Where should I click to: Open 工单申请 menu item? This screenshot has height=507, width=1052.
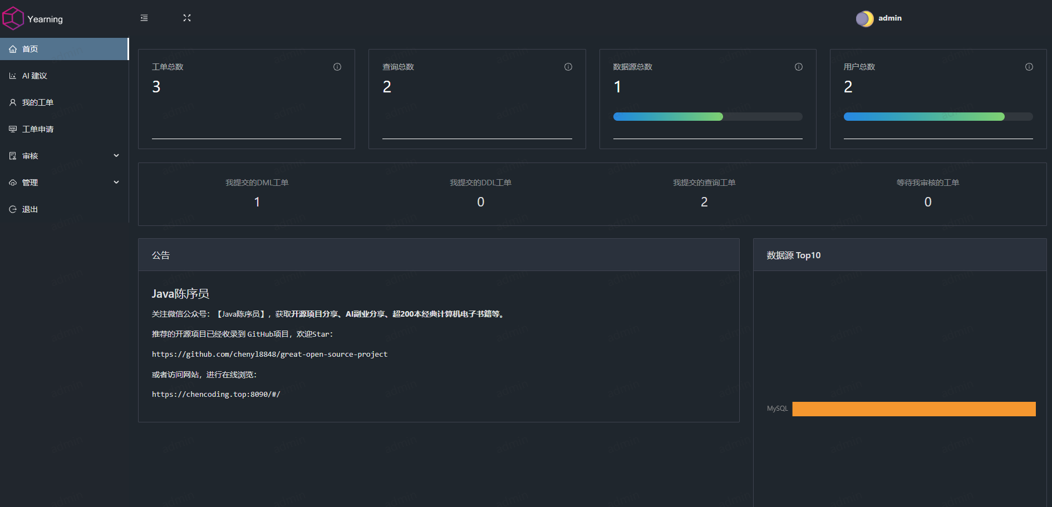click(38, 129)
